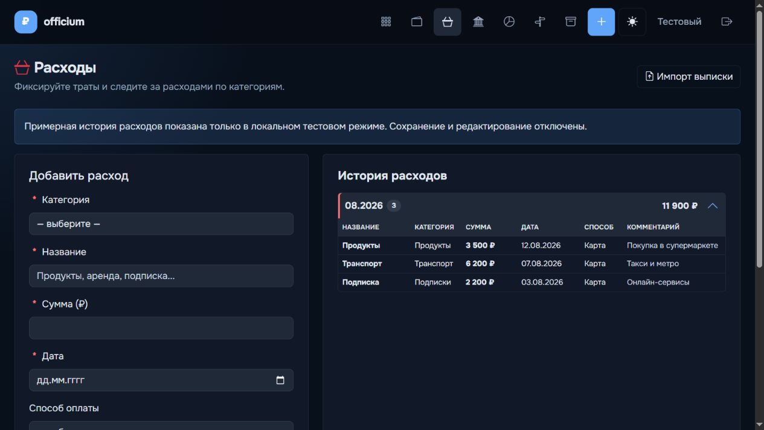The width and height of the screenshot is (764, 430).
Task: Click the blue plus add button
Action: click(x=602, y=22)
